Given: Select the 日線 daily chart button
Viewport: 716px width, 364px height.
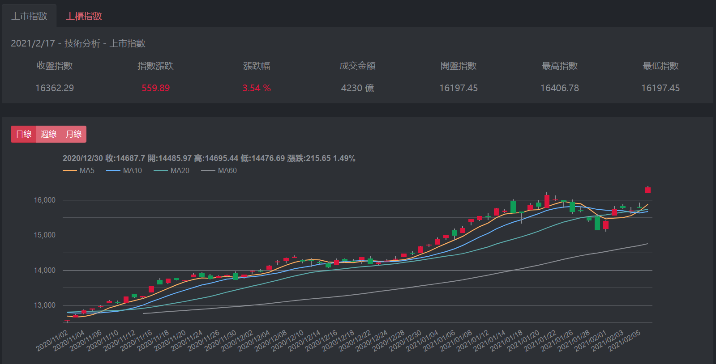Looking at the screenshot, I should coord(24,134).
